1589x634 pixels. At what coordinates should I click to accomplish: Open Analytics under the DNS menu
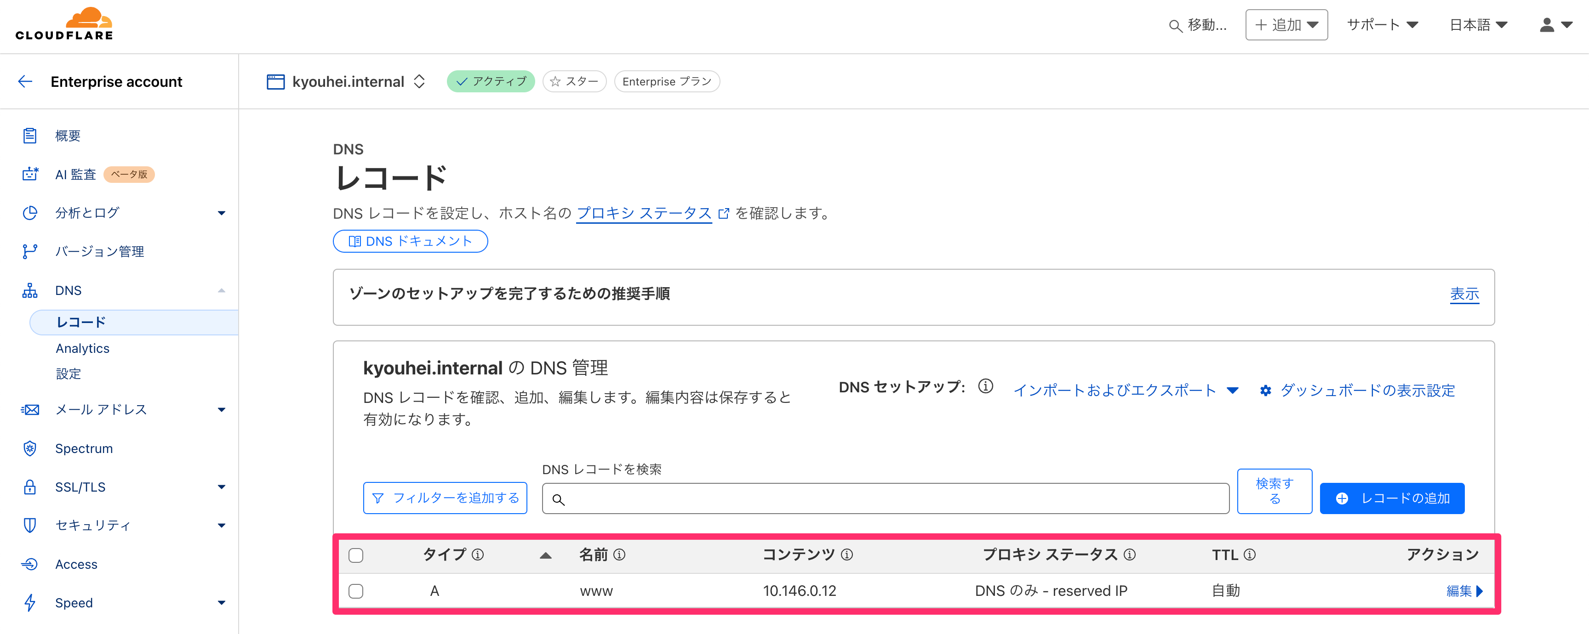[x=83, y=348]
